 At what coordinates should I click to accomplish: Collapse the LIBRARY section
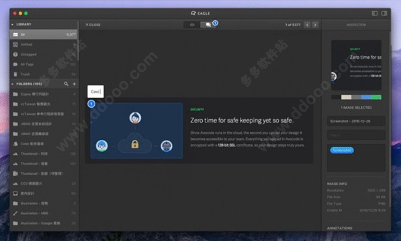12,25
